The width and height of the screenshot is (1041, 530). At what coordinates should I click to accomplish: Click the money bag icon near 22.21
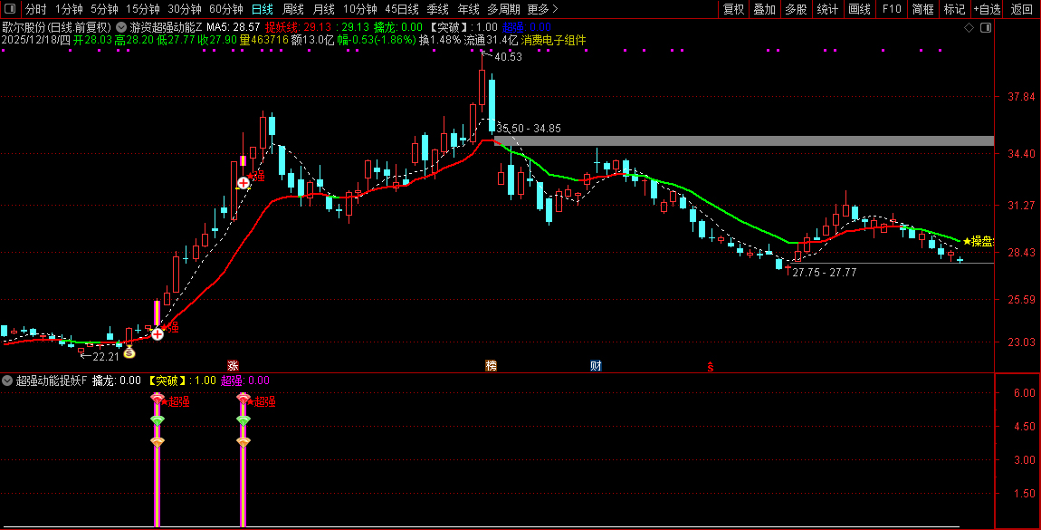129,352
